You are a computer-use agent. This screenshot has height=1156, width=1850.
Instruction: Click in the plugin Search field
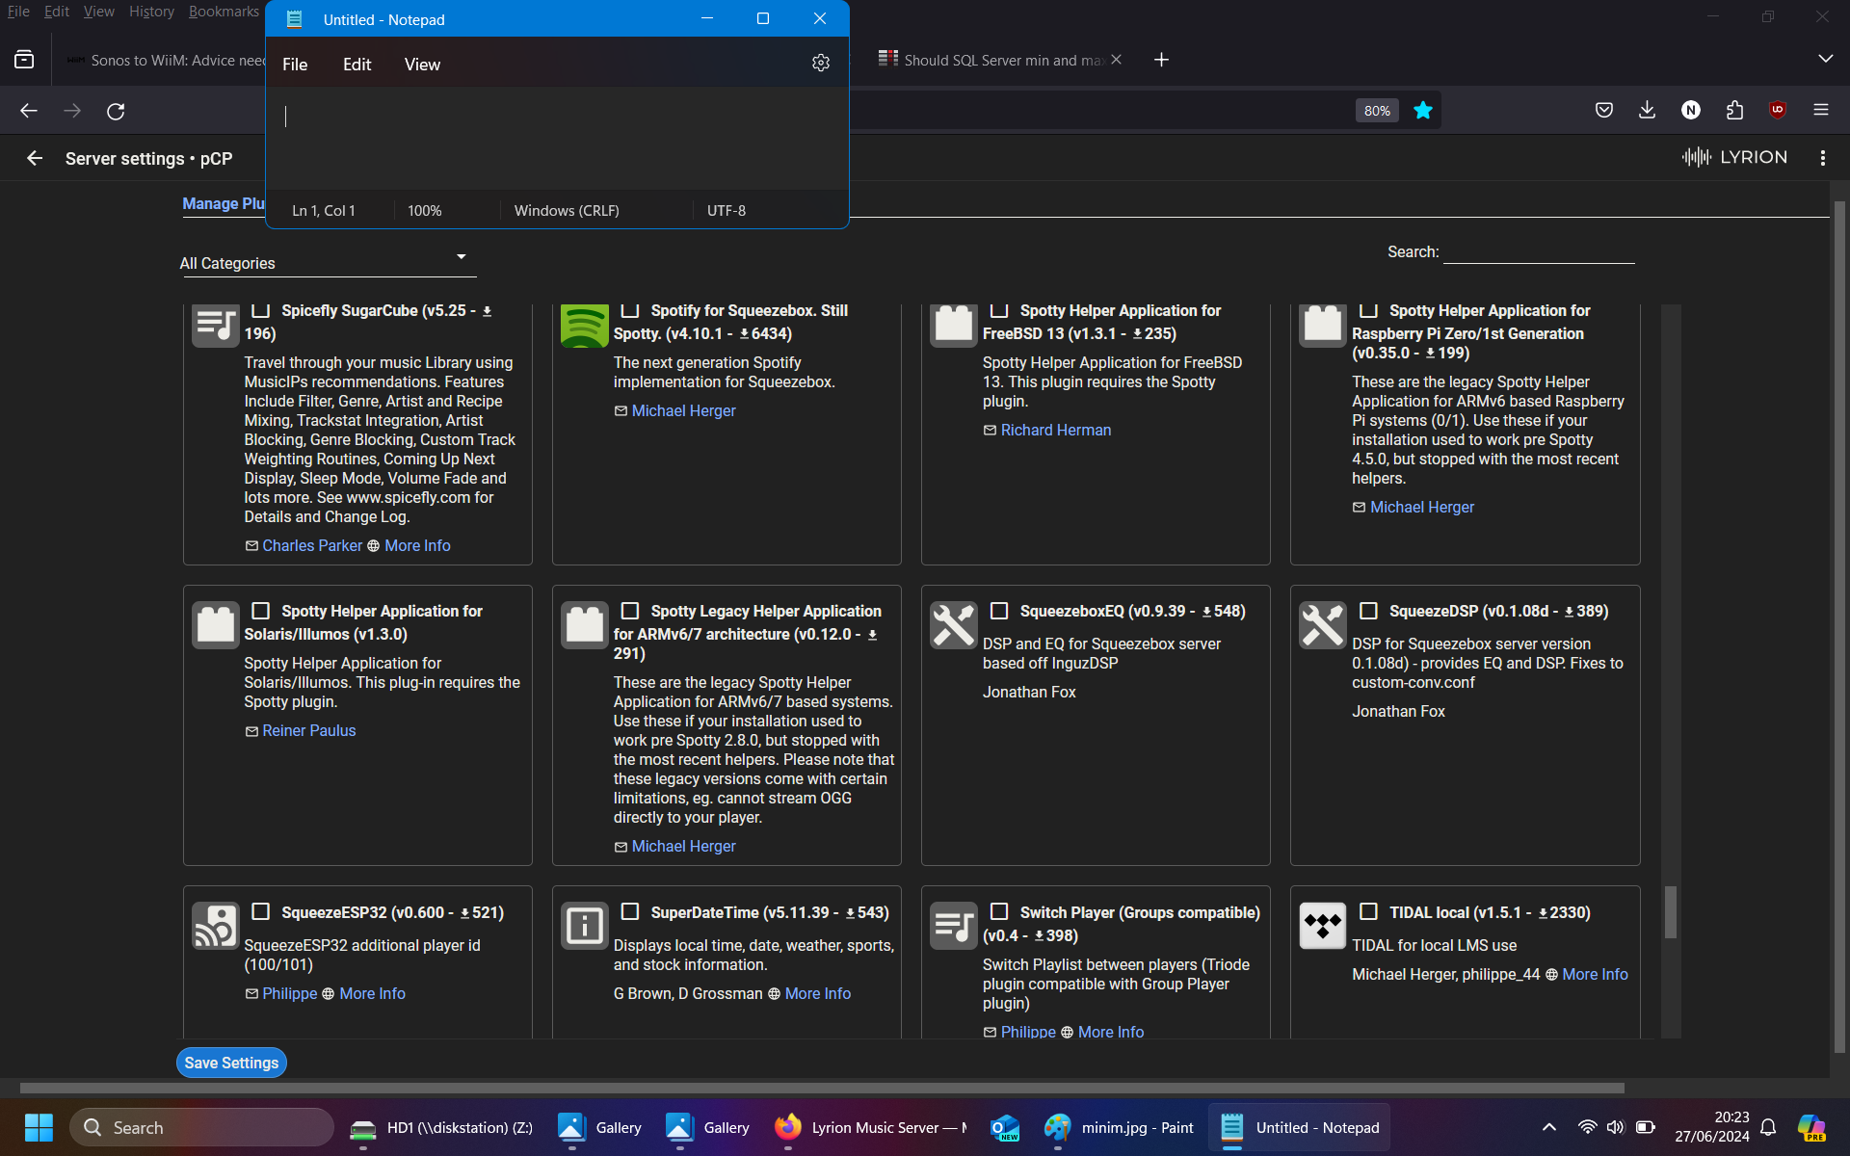[x=1539, y=251]
